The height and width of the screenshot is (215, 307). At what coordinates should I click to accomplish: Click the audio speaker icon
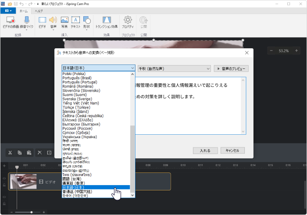coord(53,20)
